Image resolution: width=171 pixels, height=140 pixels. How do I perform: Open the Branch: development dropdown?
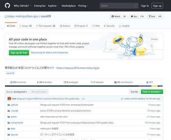[x=17, y=92]
